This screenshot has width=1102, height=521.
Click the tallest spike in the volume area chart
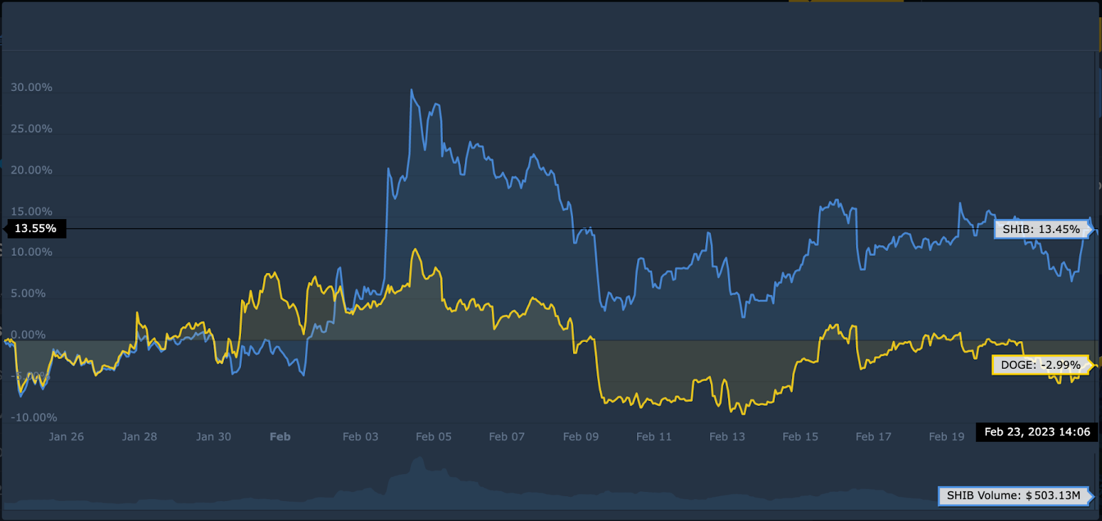[x=417, y=459]
